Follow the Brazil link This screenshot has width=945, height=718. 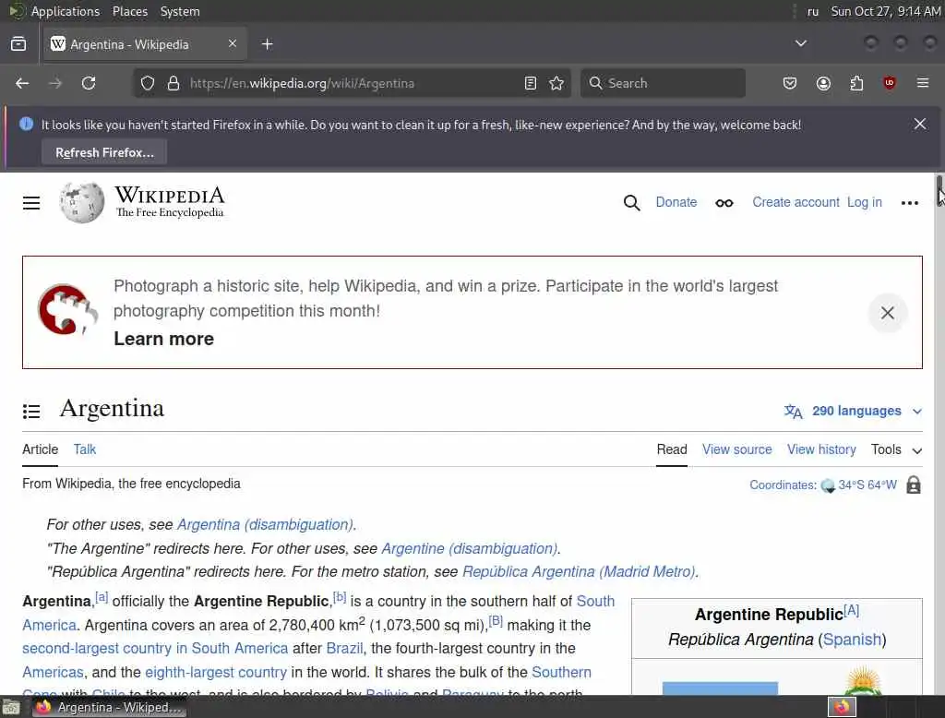345,649
